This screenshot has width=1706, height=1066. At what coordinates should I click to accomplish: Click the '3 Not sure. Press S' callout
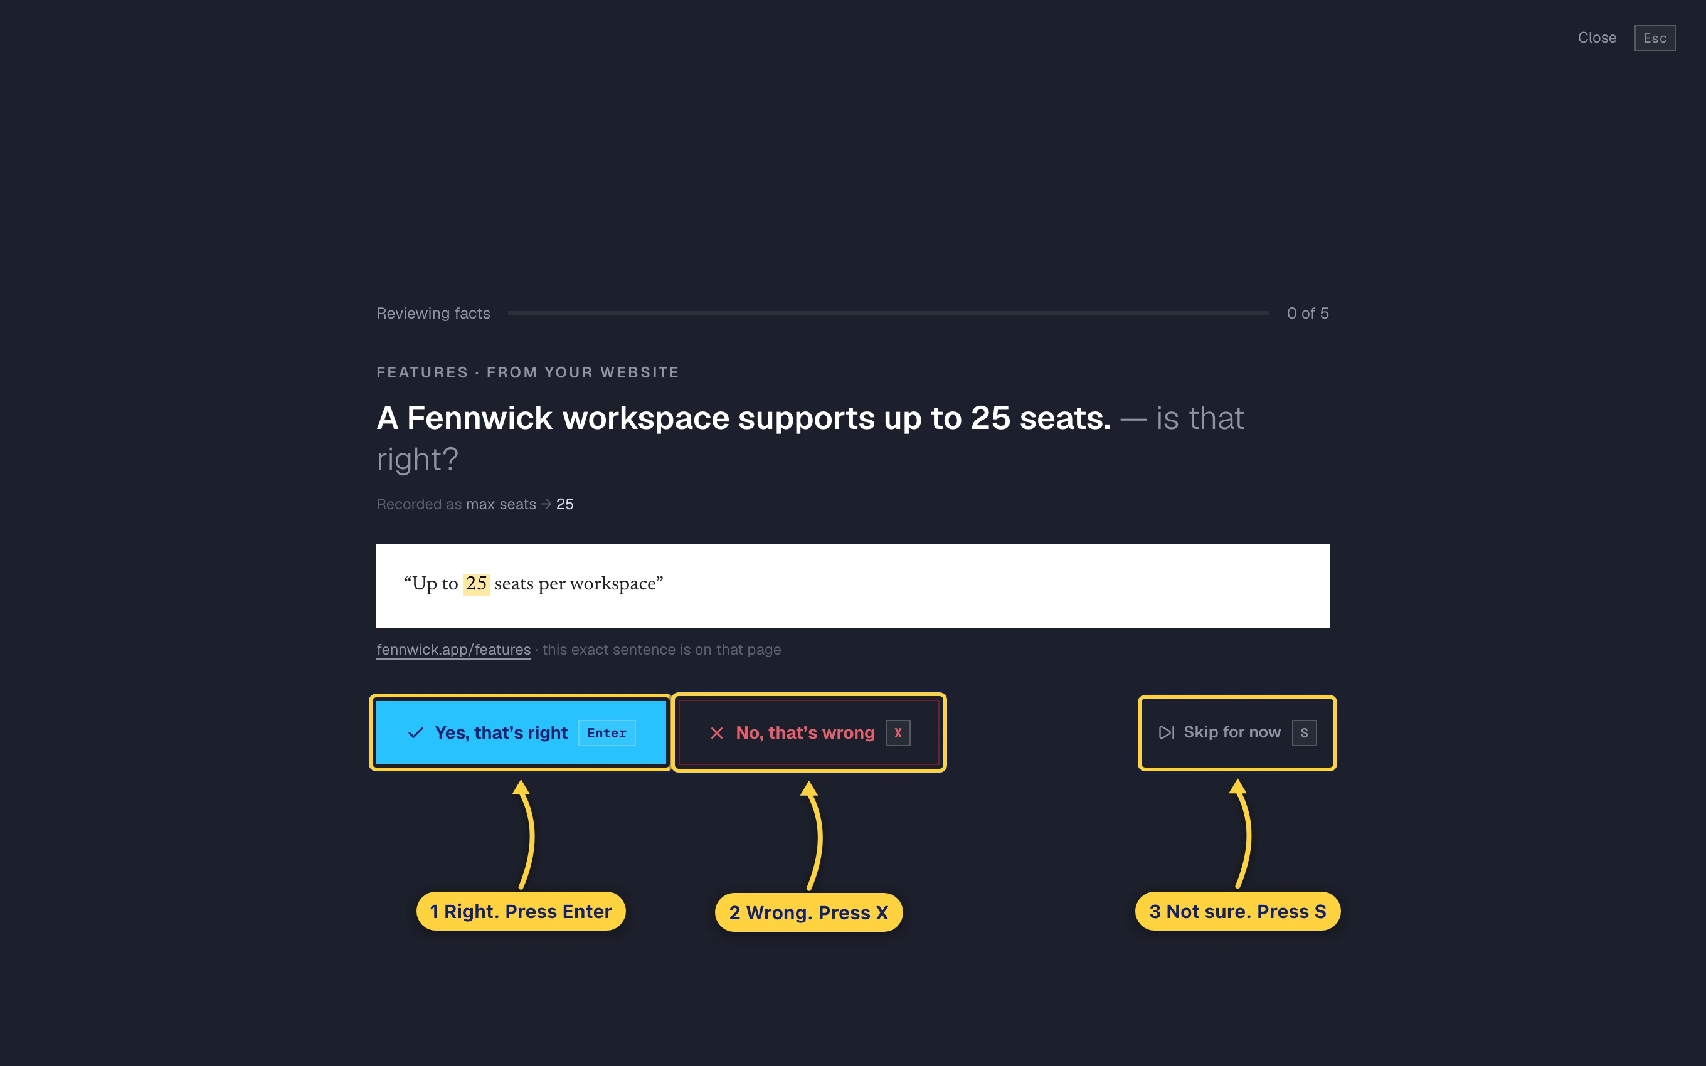point(1237,911)
